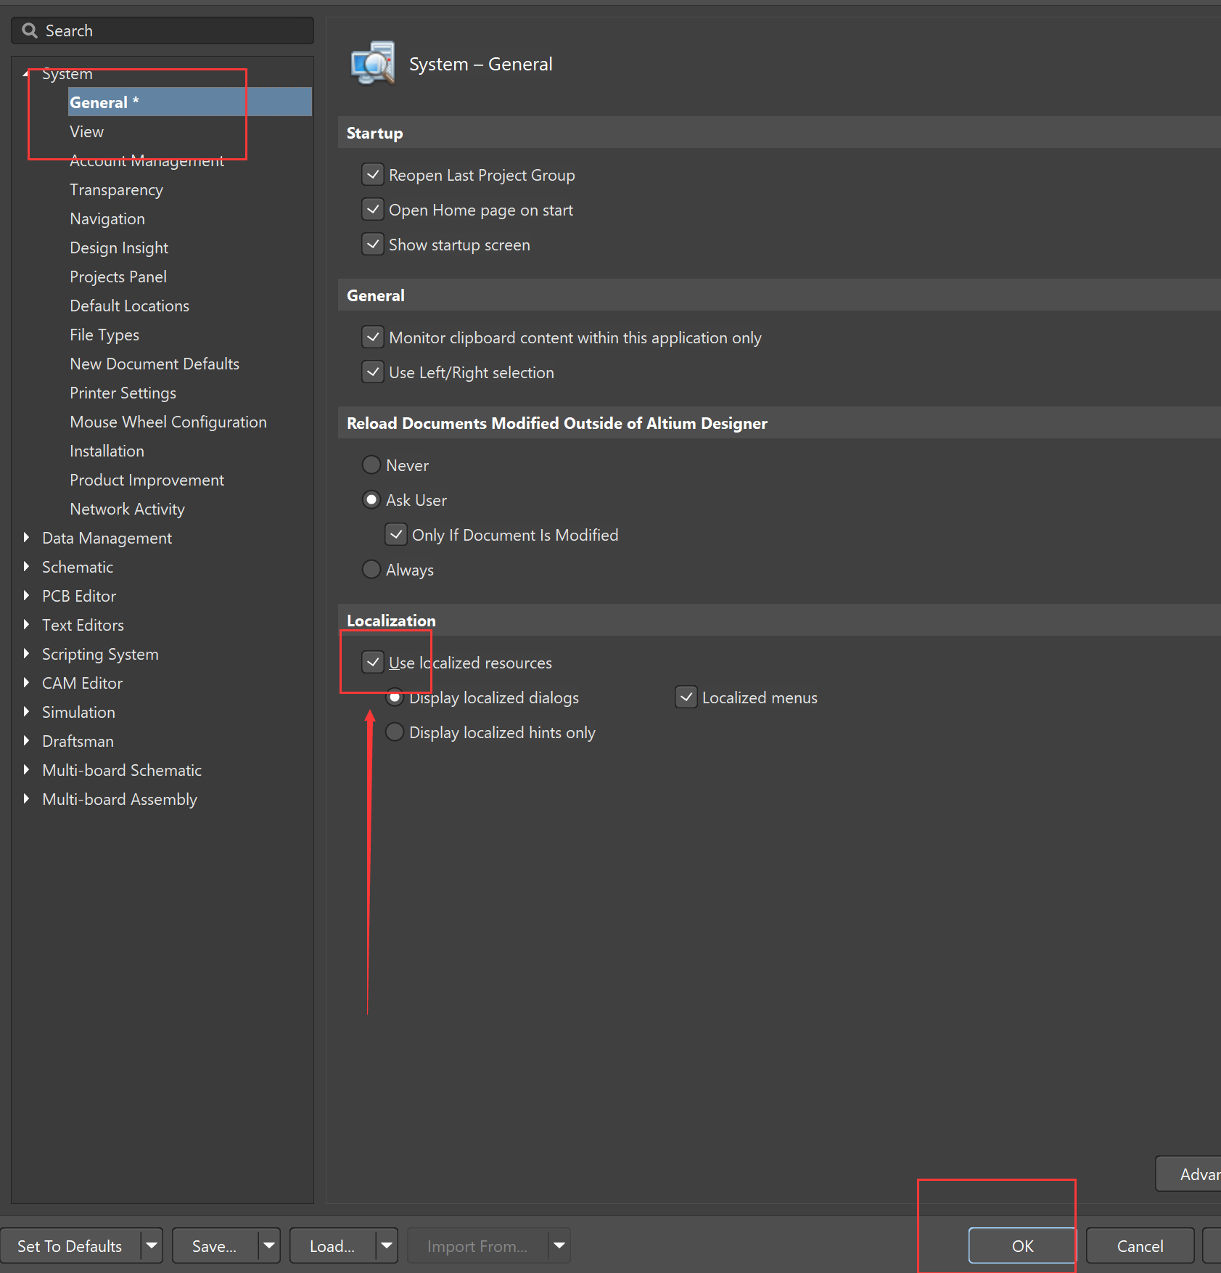Open the View preferences page
Screen dimensions: 1221x1273
pos(86,131)
